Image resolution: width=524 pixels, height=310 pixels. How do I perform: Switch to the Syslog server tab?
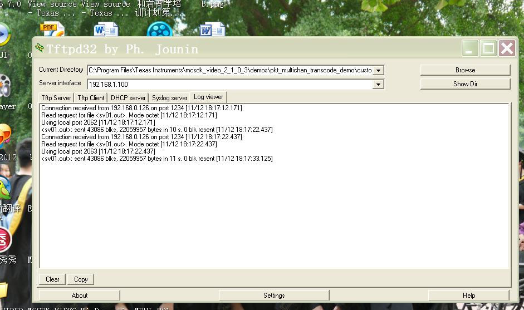[x=169, y=98]
